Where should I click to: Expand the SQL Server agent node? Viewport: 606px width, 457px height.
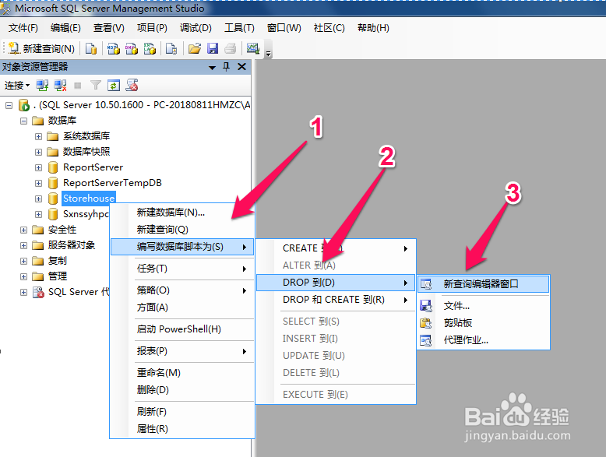click(23, 292)
